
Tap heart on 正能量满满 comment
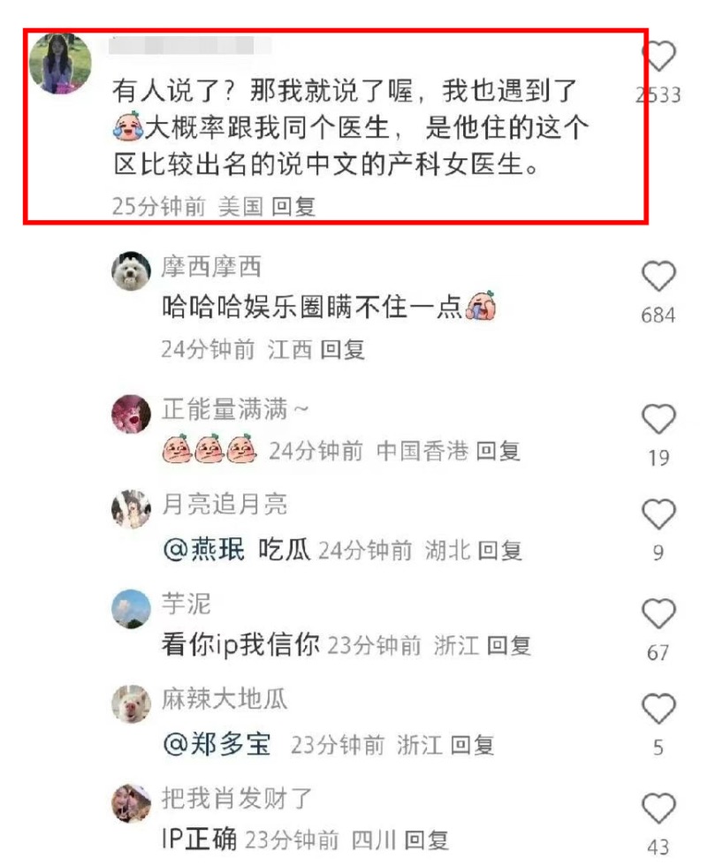(x=658, y=419)
